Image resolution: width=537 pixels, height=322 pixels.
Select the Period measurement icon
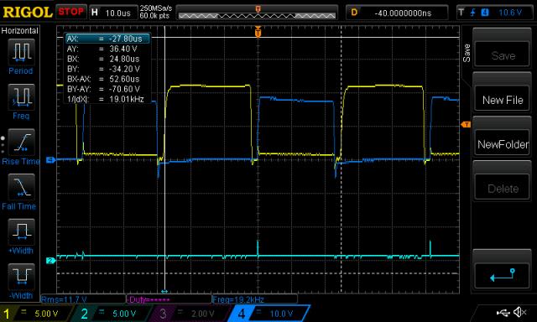coord(21,52)
